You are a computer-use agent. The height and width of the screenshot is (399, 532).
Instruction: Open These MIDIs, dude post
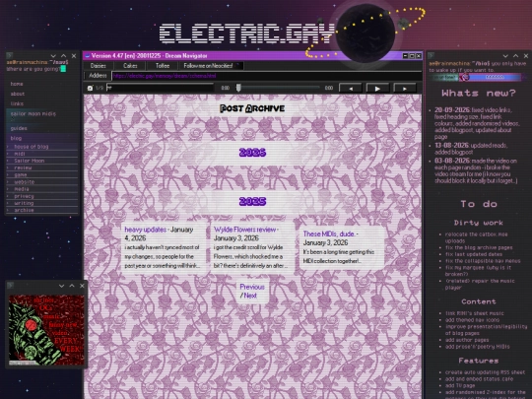click(329, 233)
